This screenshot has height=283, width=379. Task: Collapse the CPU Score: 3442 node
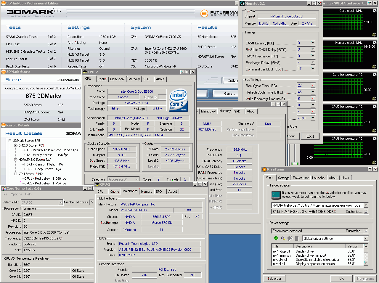pyautogui.click(x=16, y=174)
